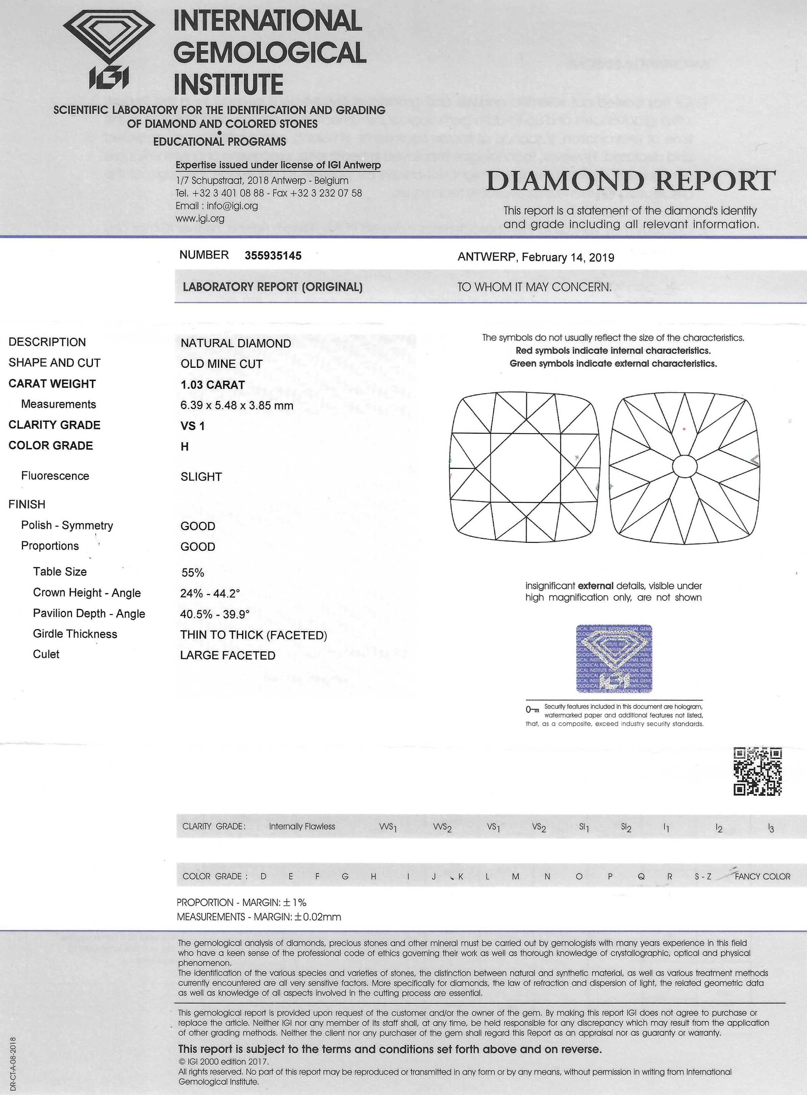Click the DIAMOND REPORT heading
The height and width of the screenshot is (1095, 807).
tap(631, 181)
